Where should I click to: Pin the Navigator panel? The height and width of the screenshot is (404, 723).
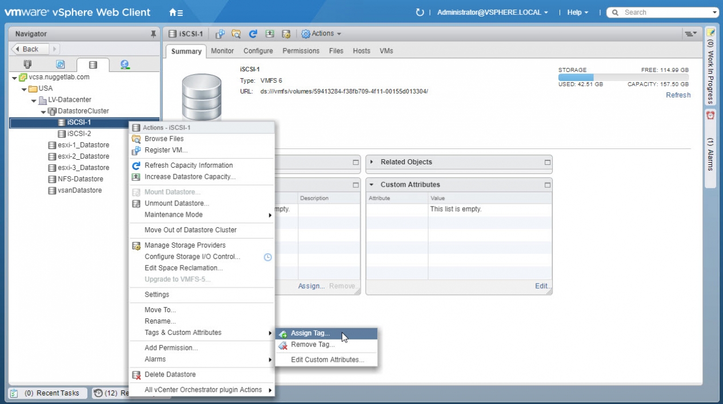pos(153,34)
